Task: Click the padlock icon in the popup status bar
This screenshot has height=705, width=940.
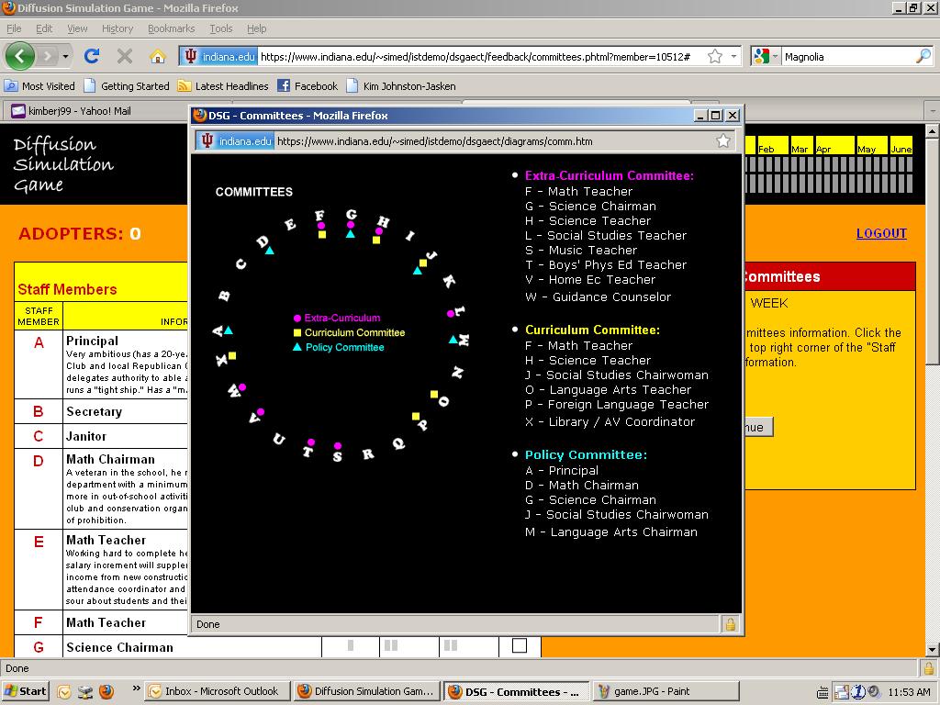Action: coord(730,624)
